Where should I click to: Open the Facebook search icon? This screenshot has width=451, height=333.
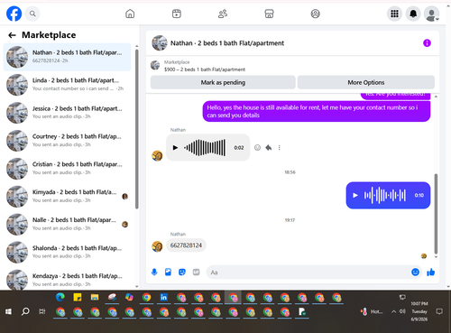pos(32,14)
